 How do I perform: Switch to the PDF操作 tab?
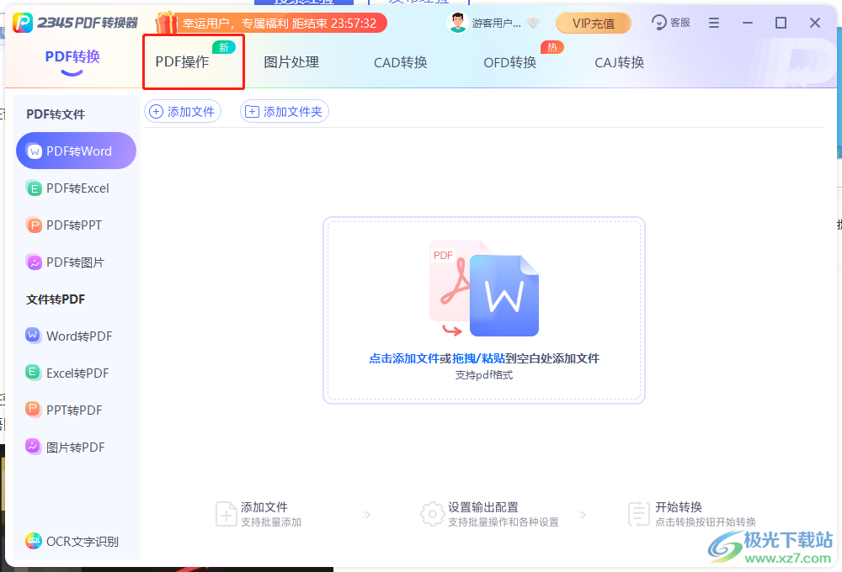(182, 62)
